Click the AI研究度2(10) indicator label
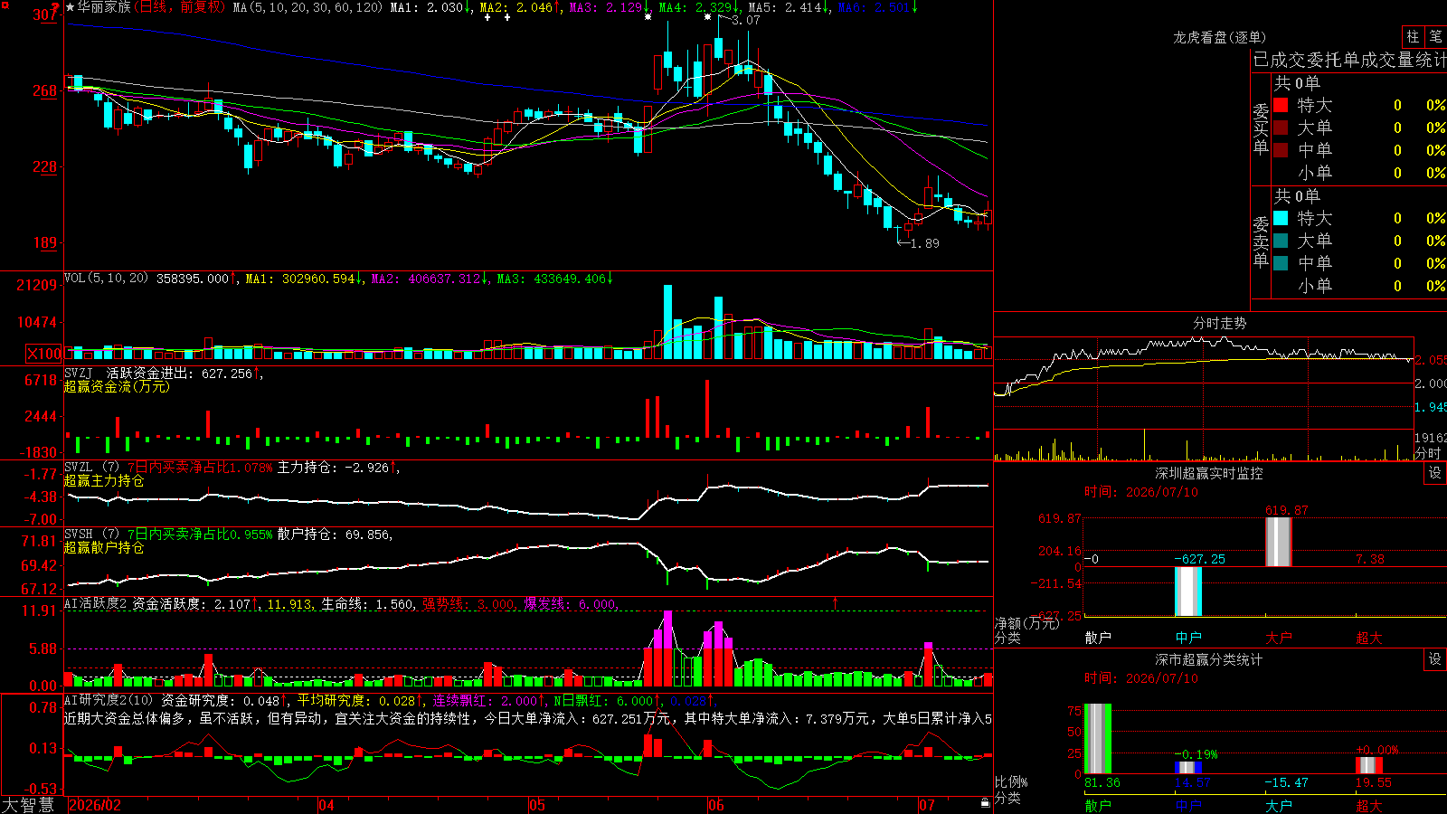The height and width of the screenshot is (814, 1447). click(x=109, y=700)
